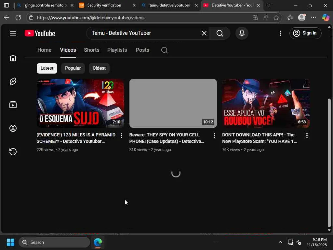Click the page vertical scrollbar thumb
Screen dimensions: 333x250
point(329,163)
